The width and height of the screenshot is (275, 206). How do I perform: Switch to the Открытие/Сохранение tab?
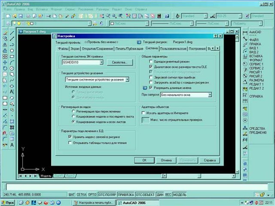click(x=98, y=48)
